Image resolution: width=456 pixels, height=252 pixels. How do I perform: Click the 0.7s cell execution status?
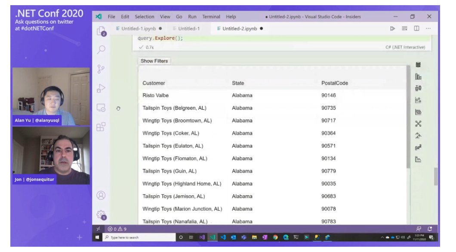146,47
